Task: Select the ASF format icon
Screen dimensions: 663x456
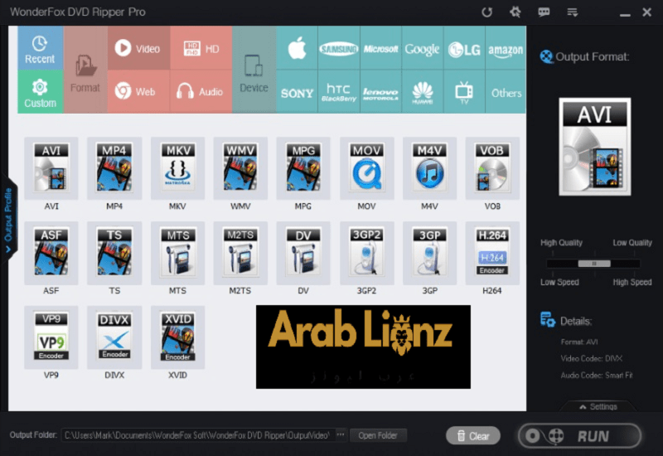Action: (x=51, y=253)
